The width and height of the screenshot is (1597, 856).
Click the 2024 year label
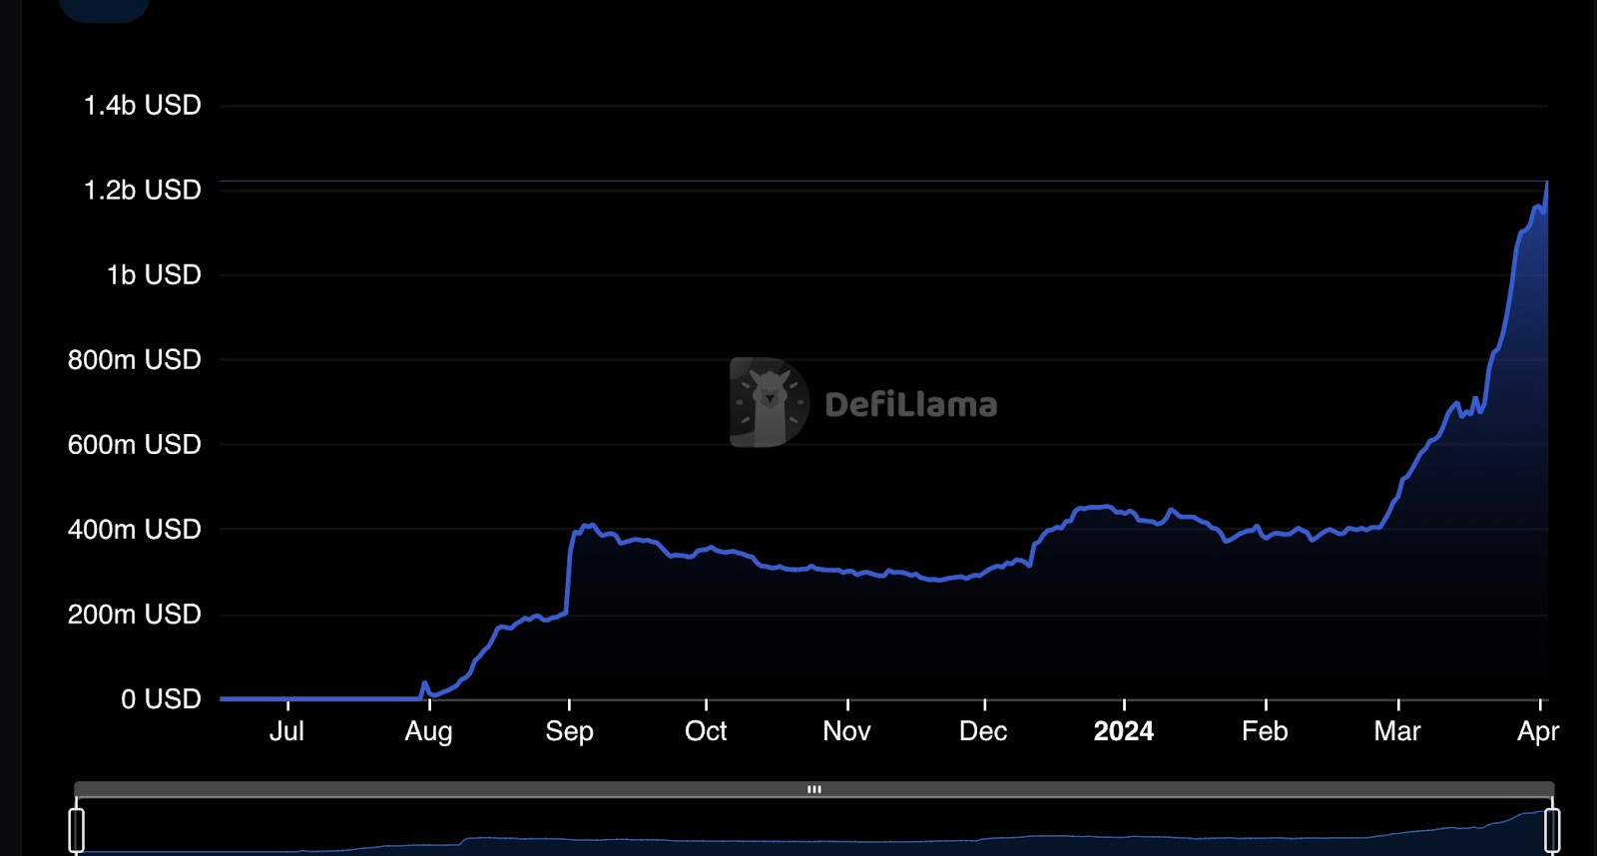pyautogui.click(x=1124, y=731)
